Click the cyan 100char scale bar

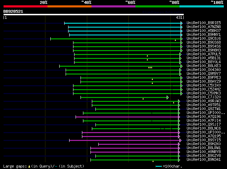pos(159,167)
